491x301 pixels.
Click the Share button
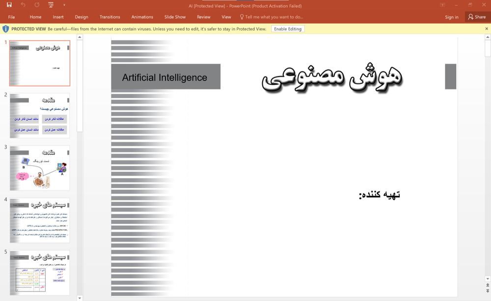(476, 17)
